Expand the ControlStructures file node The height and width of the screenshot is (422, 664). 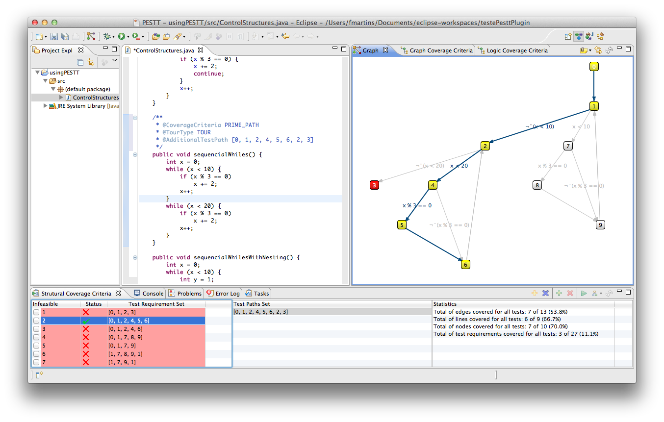61,98
